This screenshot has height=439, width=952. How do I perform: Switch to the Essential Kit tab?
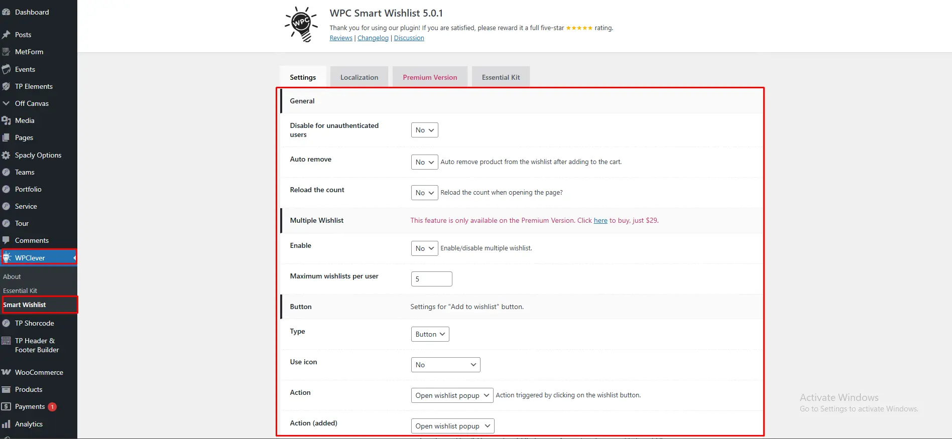pyautogui.click(x=501, y=77)
